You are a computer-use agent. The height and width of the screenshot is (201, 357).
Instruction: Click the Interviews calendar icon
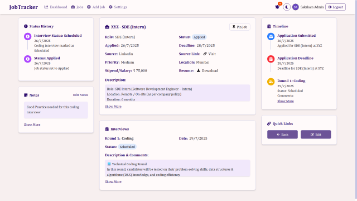pos(107,129)
